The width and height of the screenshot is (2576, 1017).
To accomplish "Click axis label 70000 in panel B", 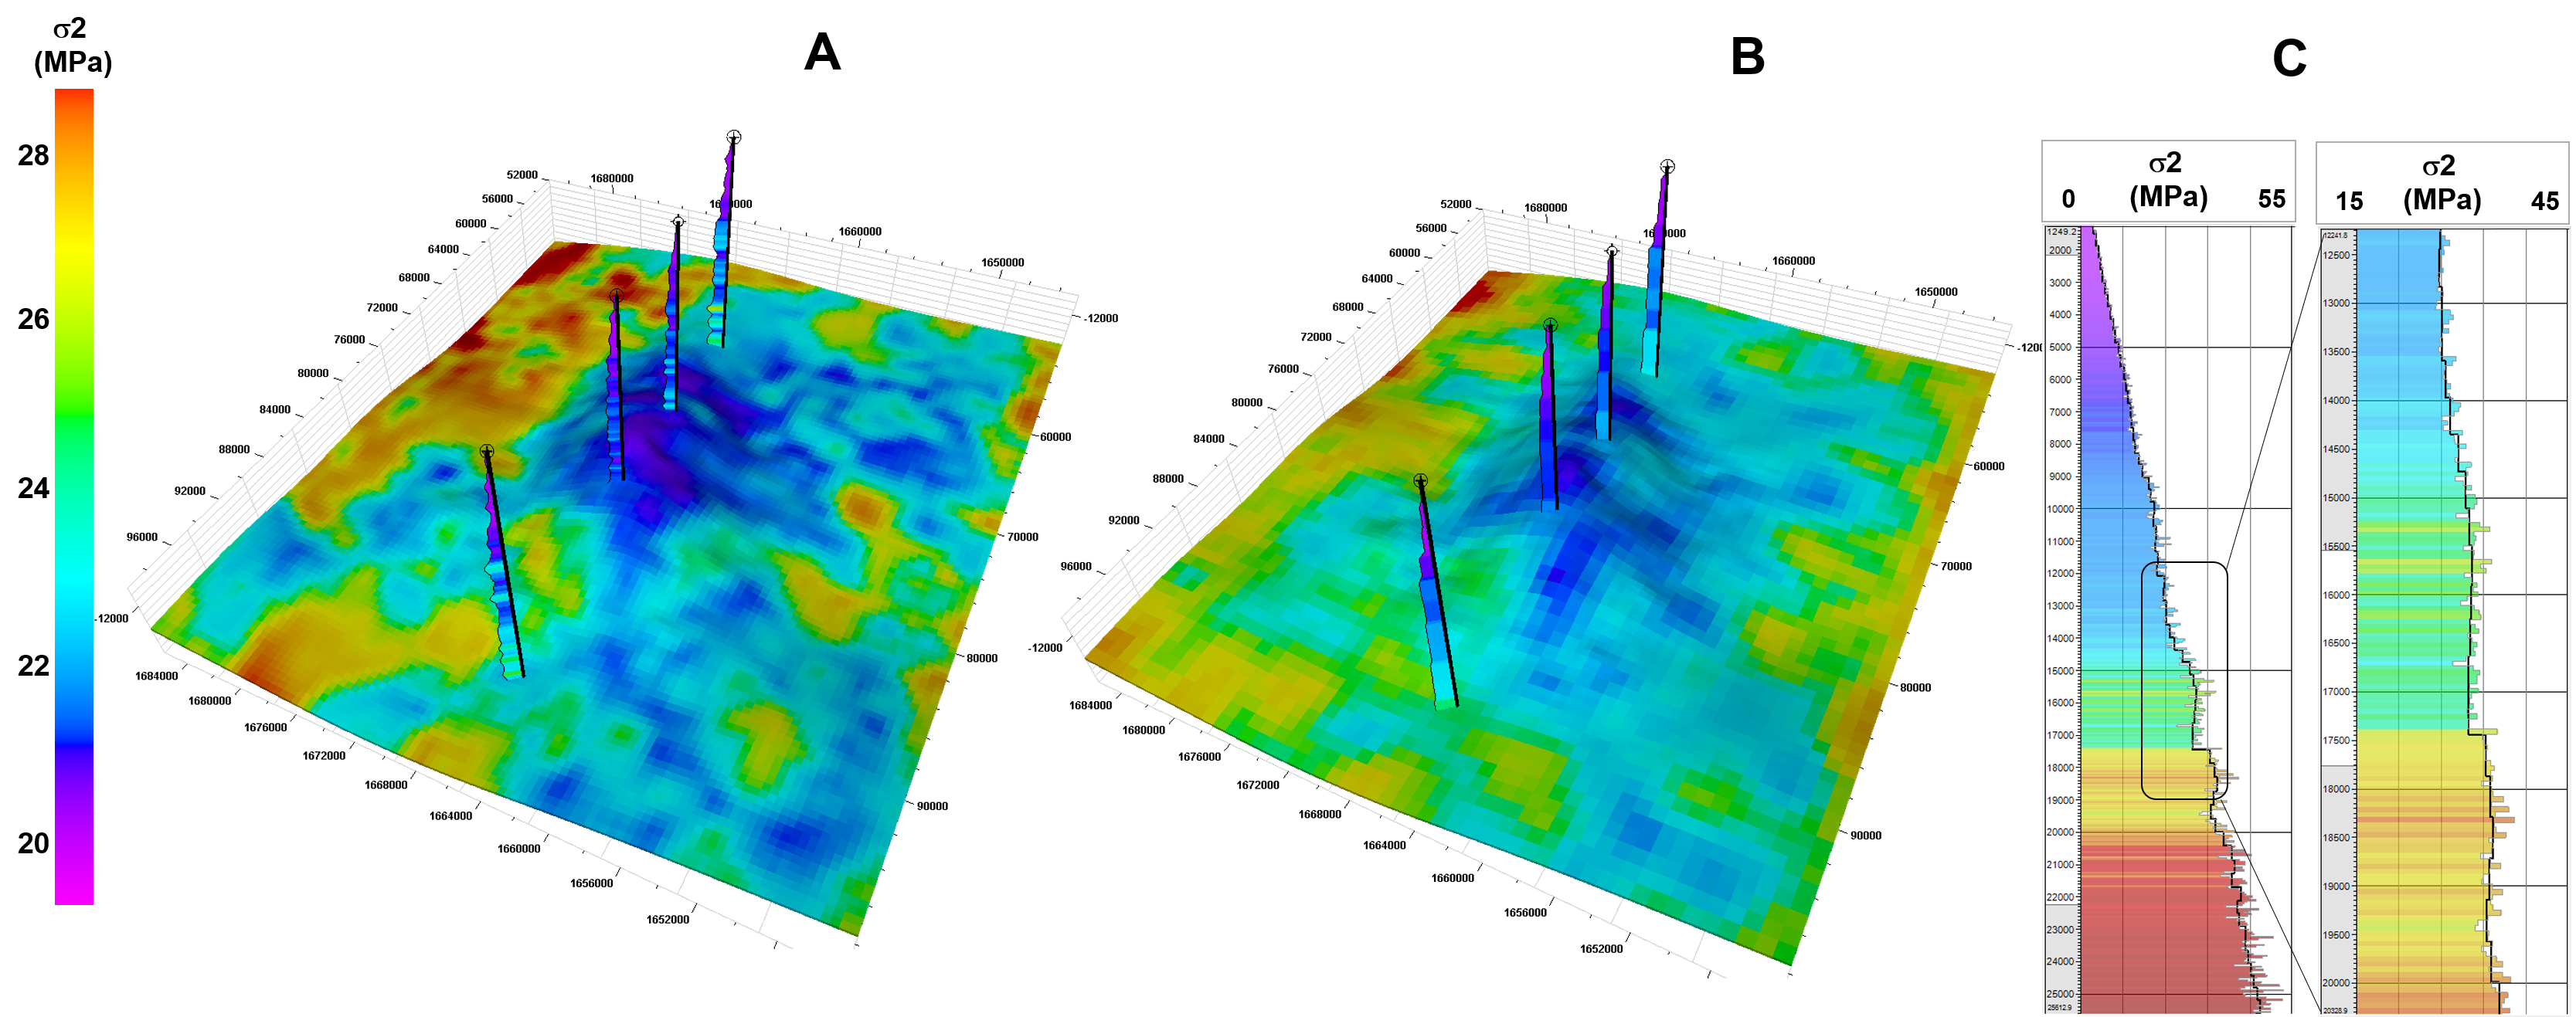I will pyautogui.click(x=1956, y=567).
